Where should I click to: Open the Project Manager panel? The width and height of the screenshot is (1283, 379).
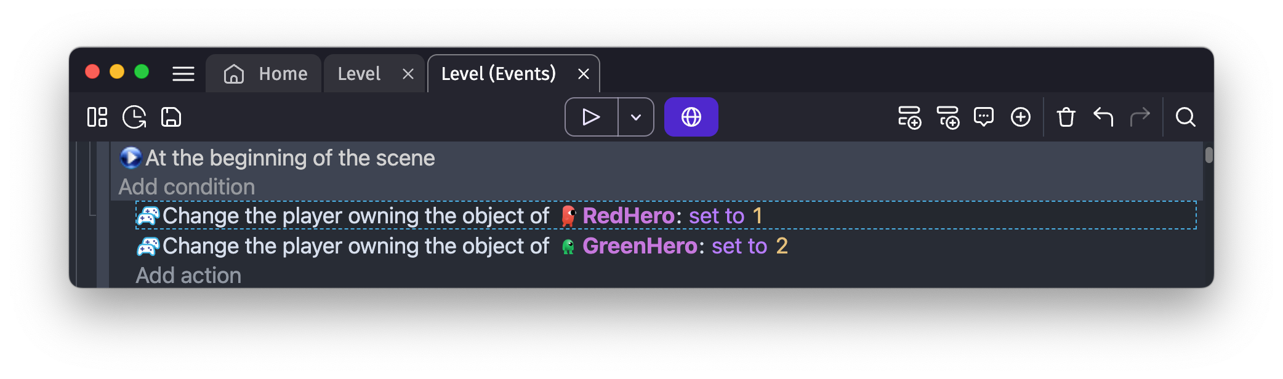coord(97,117)
